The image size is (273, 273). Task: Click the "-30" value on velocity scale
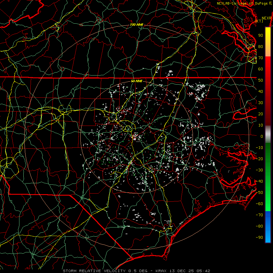tap(259, 170)
